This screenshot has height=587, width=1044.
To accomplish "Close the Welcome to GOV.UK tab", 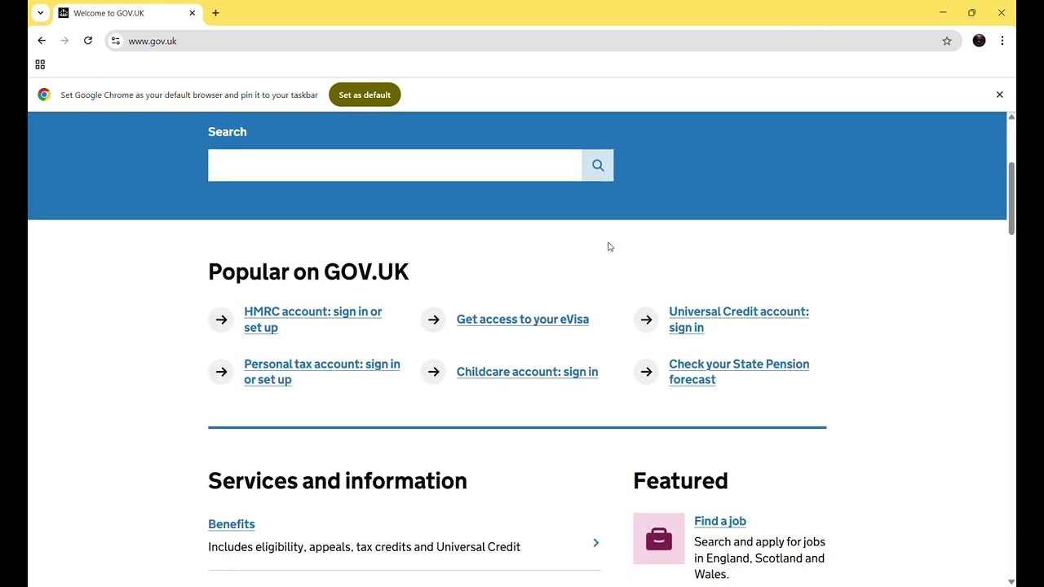I will pos(192,13).
